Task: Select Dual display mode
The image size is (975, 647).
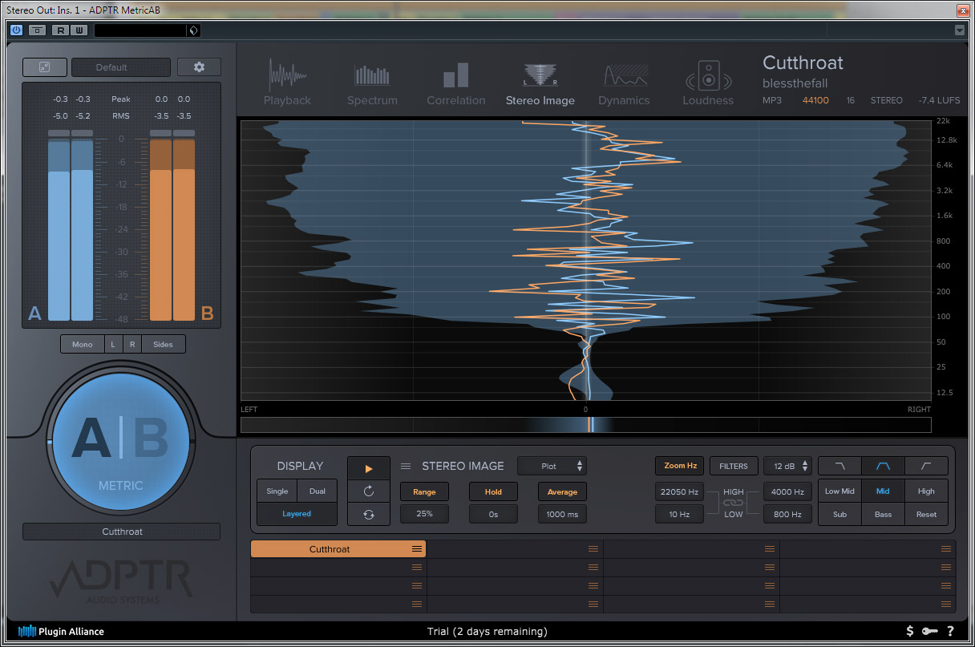Action: (317, 491)
